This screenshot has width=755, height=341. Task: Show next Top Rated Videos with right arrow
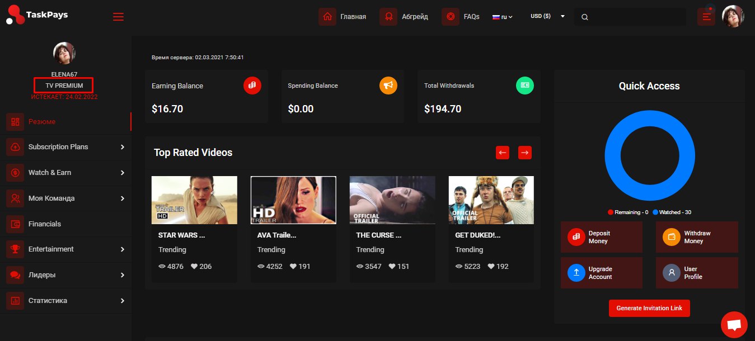point(525,152)
